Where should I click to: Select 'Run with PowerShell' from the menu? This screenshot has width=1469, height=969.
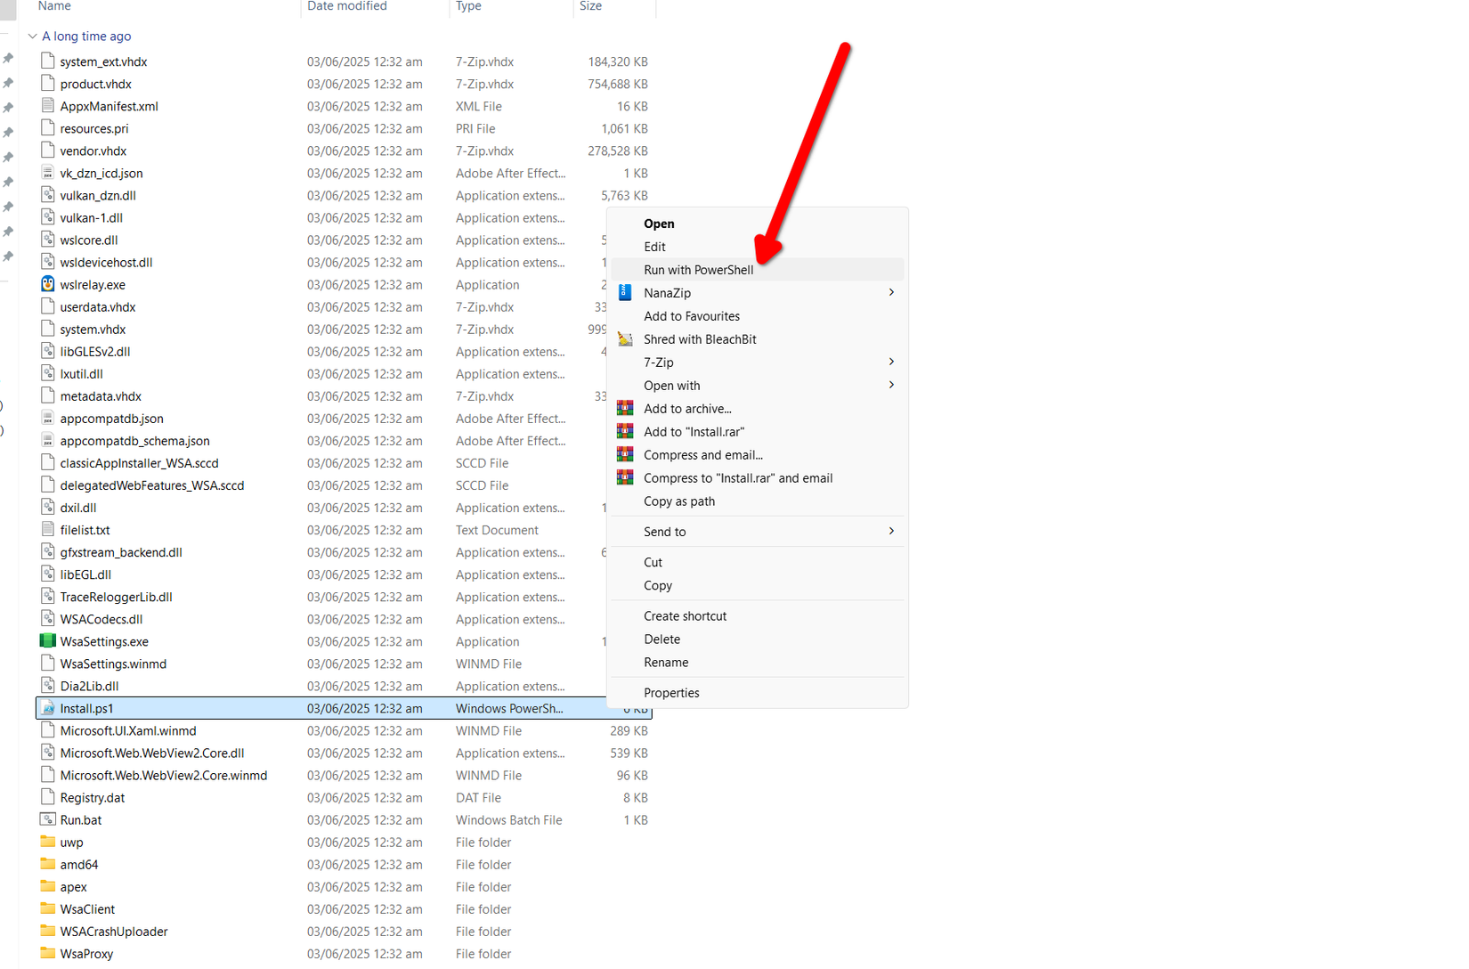click(699, 269)
